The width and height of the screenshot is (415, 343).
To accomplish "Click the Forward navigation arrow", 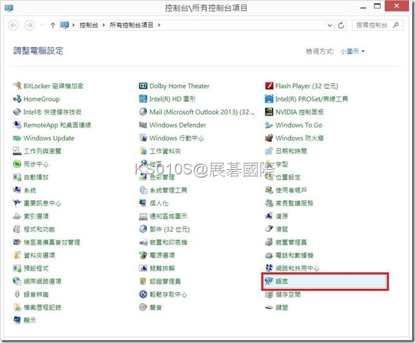I will pos(30,25).
